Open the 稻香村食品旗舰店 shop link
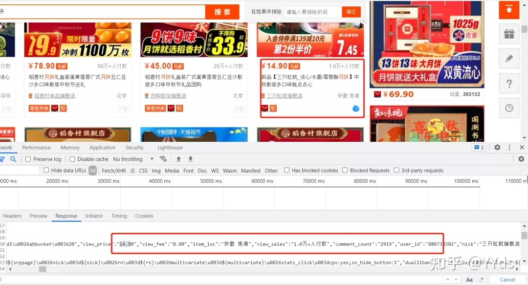Screen dimensions: 528x285 (x=55, y=96)
